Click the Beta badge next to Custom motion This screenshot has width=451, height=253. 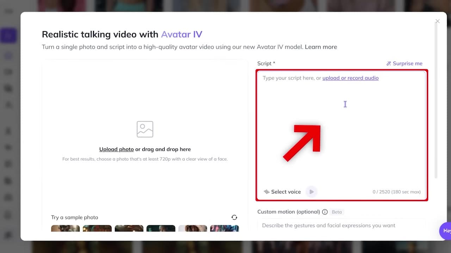click(337, 212)
